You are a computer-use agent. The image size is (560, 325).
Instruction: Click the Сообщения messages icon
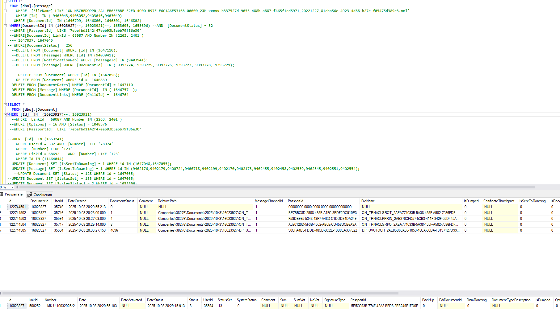[30, 195]
